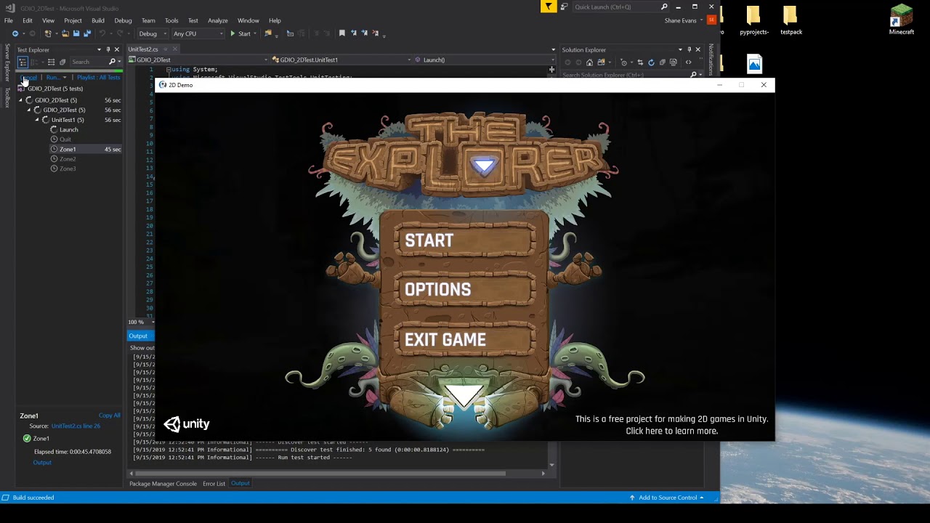Click Add to Source Control in status bar
Viewport: 930px width, 523px height.
[x=666, y=498]
